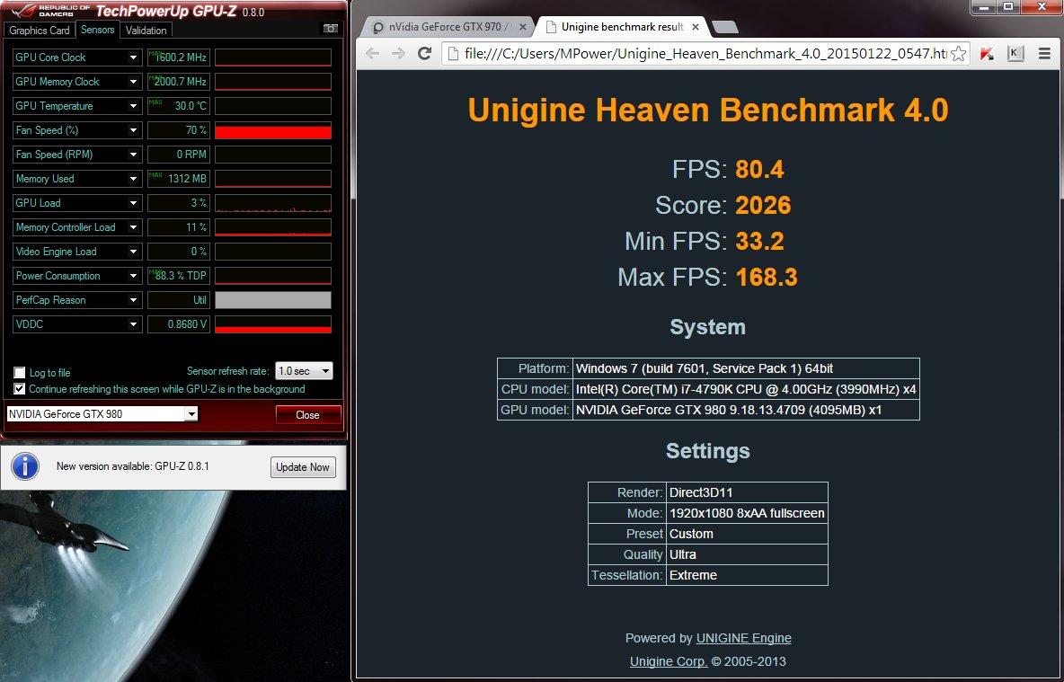Uncheck Continue refreshing in background
This screenshot has height=682, width=1064.
click(20, 389)
